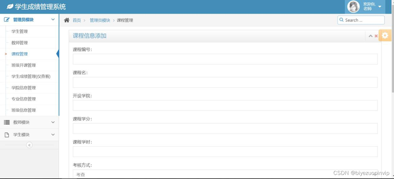This screenshot has width=394, height=179.
Task: Click the 课程编号 input field
Action: click(x=225, y=59)
